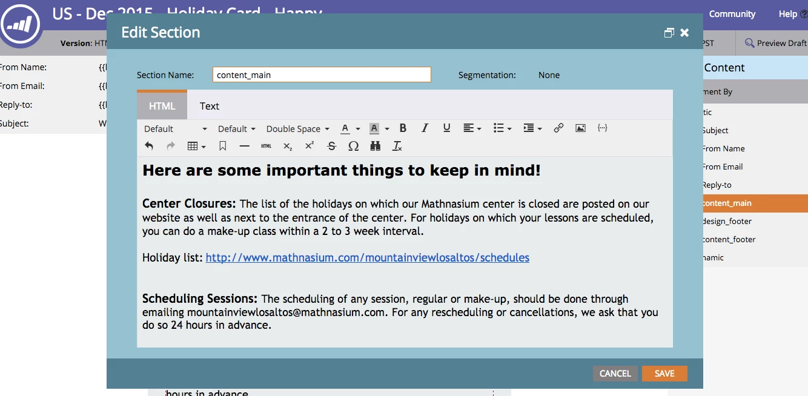Click the Content panel header

click(x=755, y=68)
